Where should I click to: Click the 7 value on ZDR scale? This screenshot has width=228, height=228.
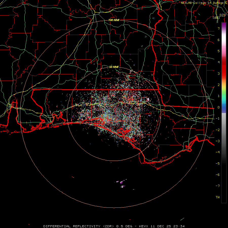(219, 28)
